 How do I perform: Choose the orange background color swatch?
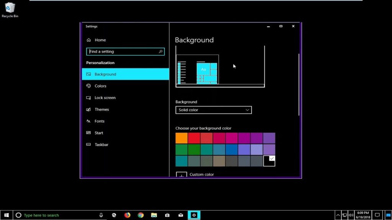click(x=181, y=138)
